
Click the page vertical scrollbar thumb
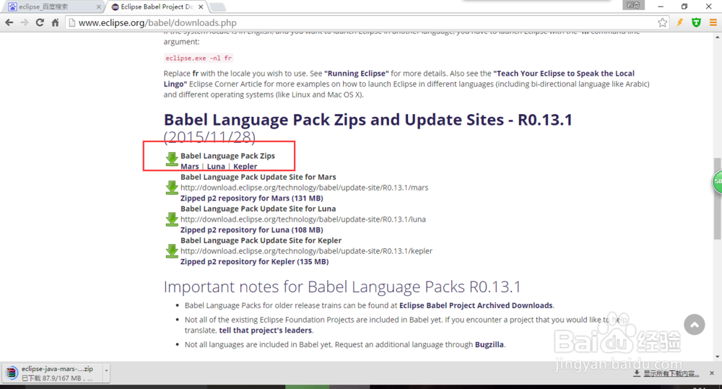click(718, 198)
